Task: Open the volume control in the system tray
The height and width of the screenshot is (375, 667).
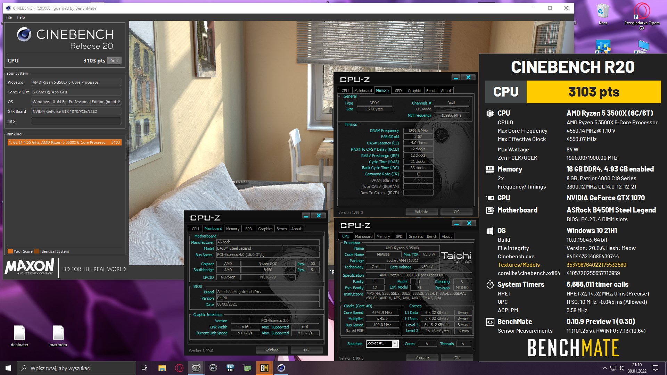Action: tap(621, 368)
